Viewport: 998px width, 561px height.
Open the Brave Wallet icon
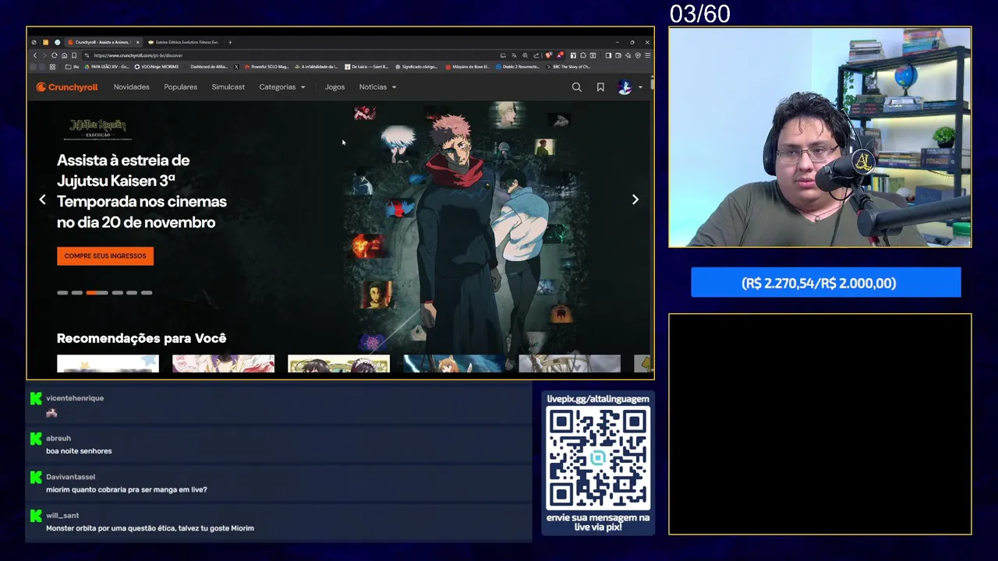click(x=618, y=55)
